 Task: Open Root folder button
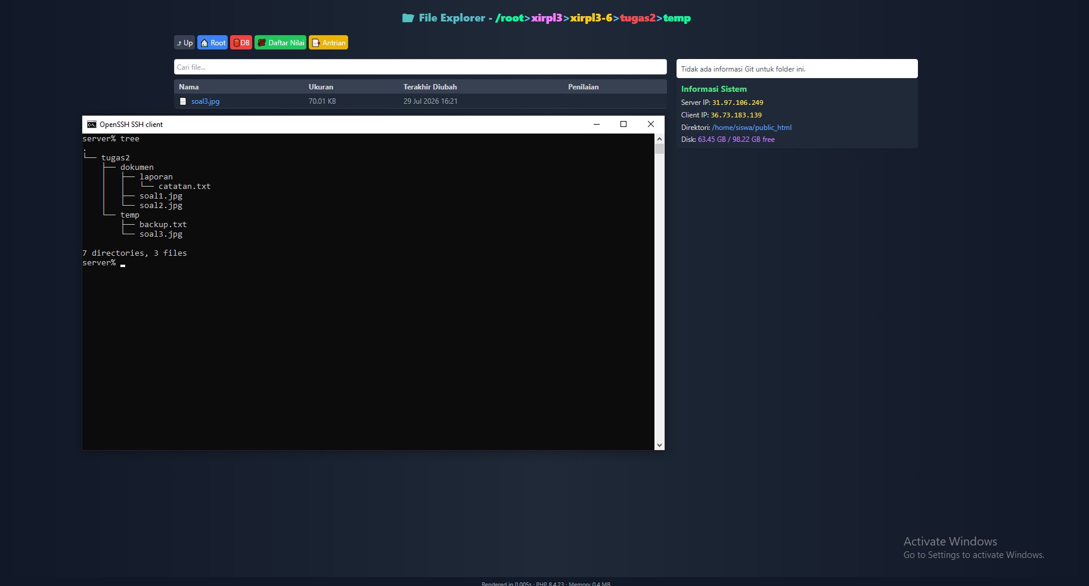coord(213,43)
